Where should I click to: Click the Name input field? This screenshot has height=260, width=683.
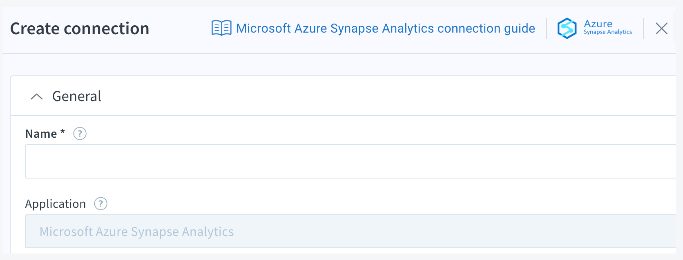[x=327, y=161]
